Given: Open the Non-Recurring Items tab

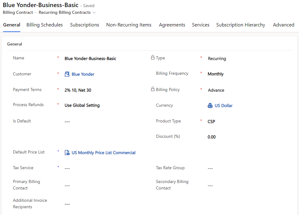Looking at the screenshot, I should point(129,25).
